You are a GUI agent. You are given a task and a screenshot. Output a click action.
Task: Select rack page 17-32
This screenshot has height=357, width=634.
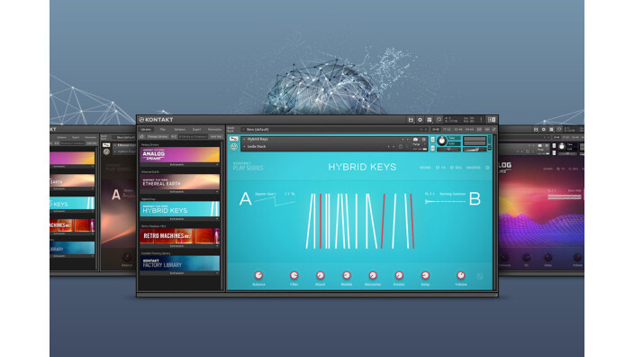(x=447, y=130)
